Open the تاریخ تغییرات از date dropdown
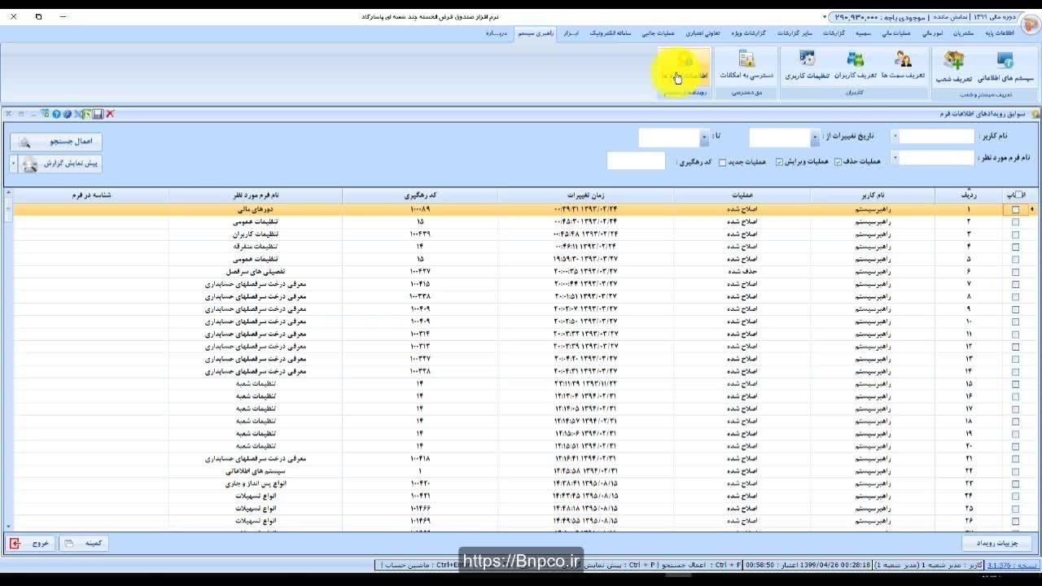 click(815, 138)
